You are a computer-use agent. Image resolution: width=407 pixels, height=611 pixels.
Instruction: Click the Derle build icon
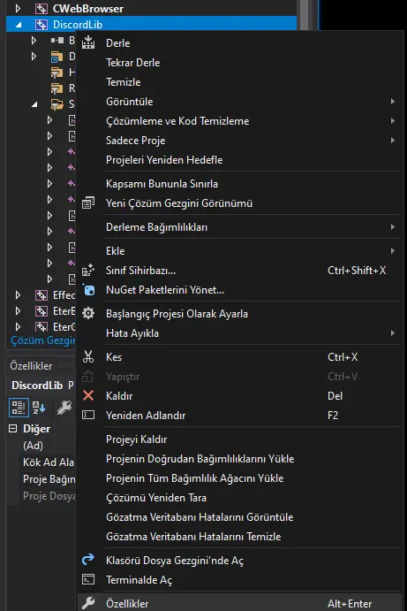point(88,42)
